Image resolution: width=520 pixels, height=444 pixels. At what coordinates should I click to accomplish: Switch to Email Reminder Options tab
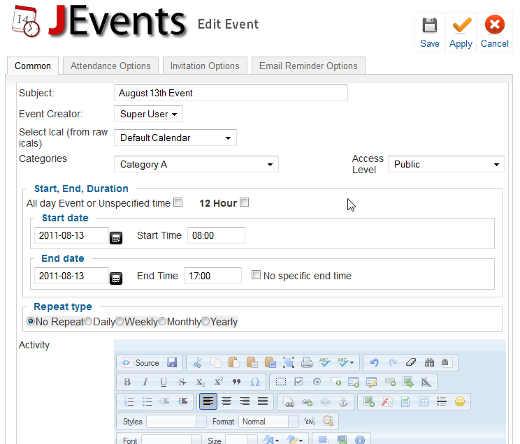[308, 66]
